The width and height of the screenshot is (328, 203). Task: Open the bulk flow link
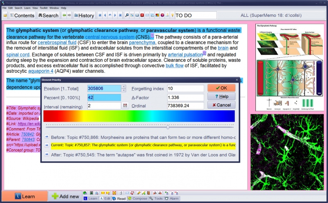pos(175,66)
